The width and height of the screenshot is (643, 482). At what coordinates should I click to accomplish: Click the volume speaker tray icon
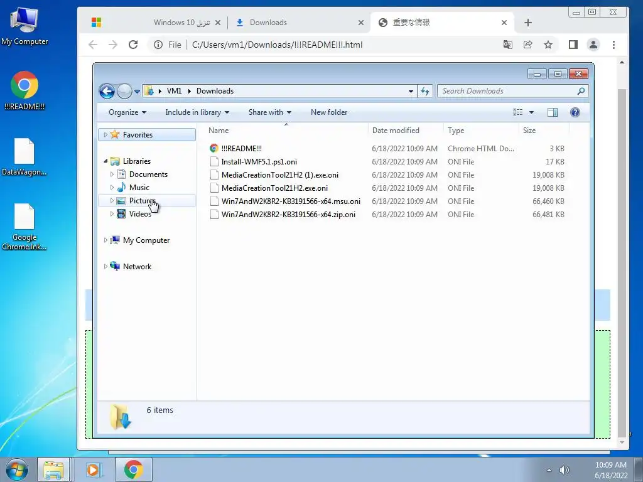click(565, 470)
